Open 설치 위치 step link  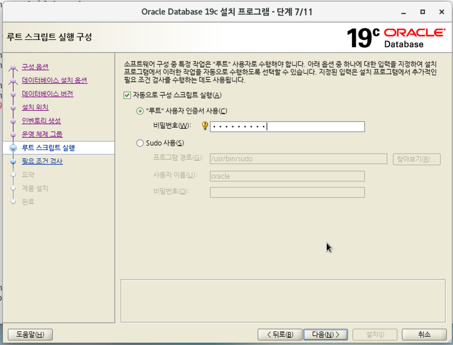(x=35, y=107)
